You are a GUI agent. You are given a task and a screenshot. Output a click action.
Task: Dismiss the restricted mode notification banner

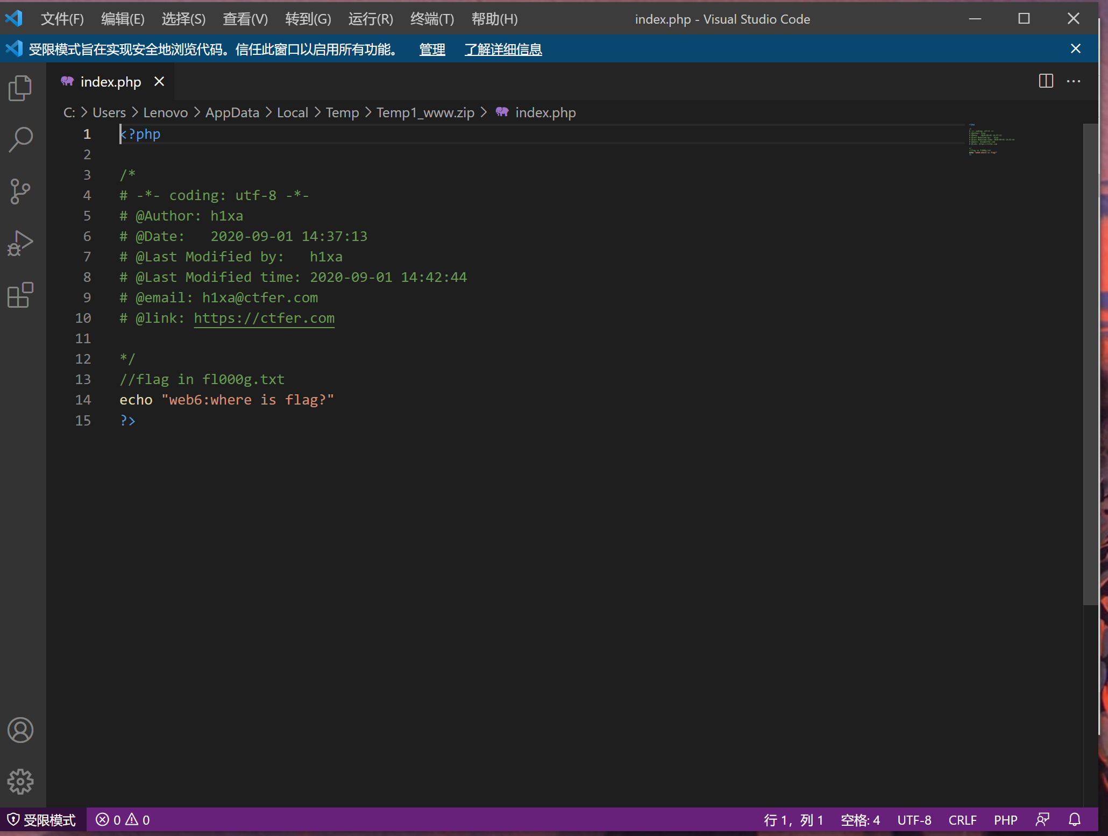(x=1076, y=49)
